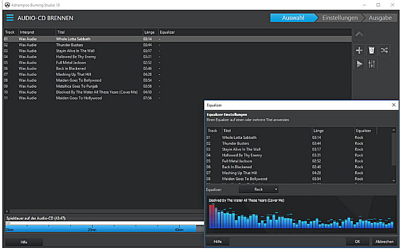Sort main list by Titel column header
Viewport: 401px width, 249px height.
[98, 32]
